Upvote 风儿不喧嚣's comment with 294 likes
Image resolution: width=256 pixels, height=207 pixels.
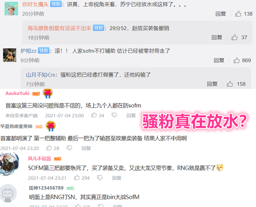pyautogui.click(x=77, y=178)
